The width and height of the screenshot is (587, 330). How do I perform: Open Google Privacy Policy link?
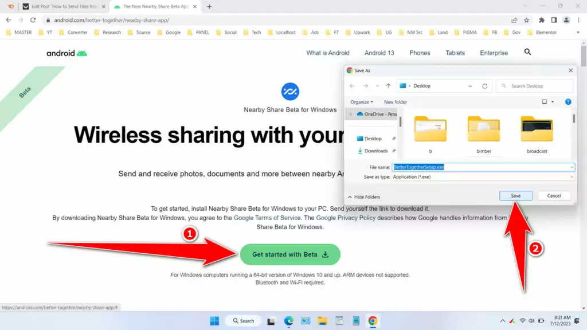346,218
